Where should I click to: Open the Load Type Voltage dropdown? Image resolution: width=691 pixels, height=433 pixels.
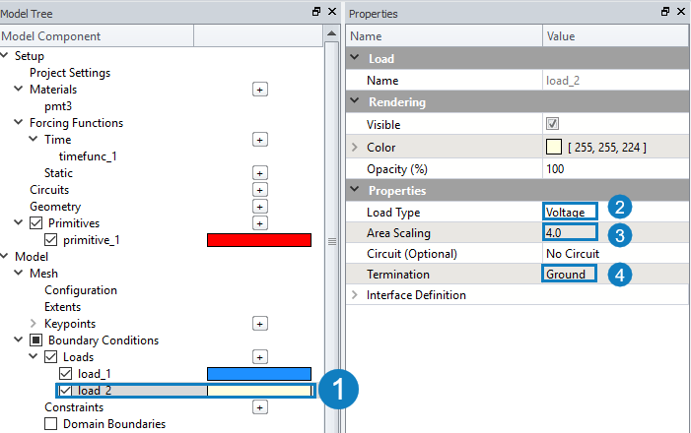point(570,212)
